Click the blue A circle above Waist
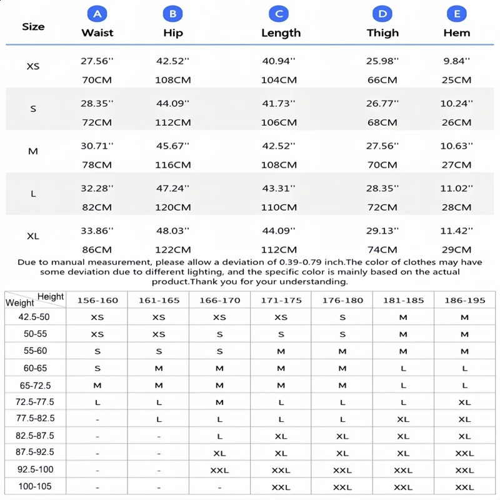Viewport: 500px width, 500px height. pyautogui.click(x=96, y=14)
